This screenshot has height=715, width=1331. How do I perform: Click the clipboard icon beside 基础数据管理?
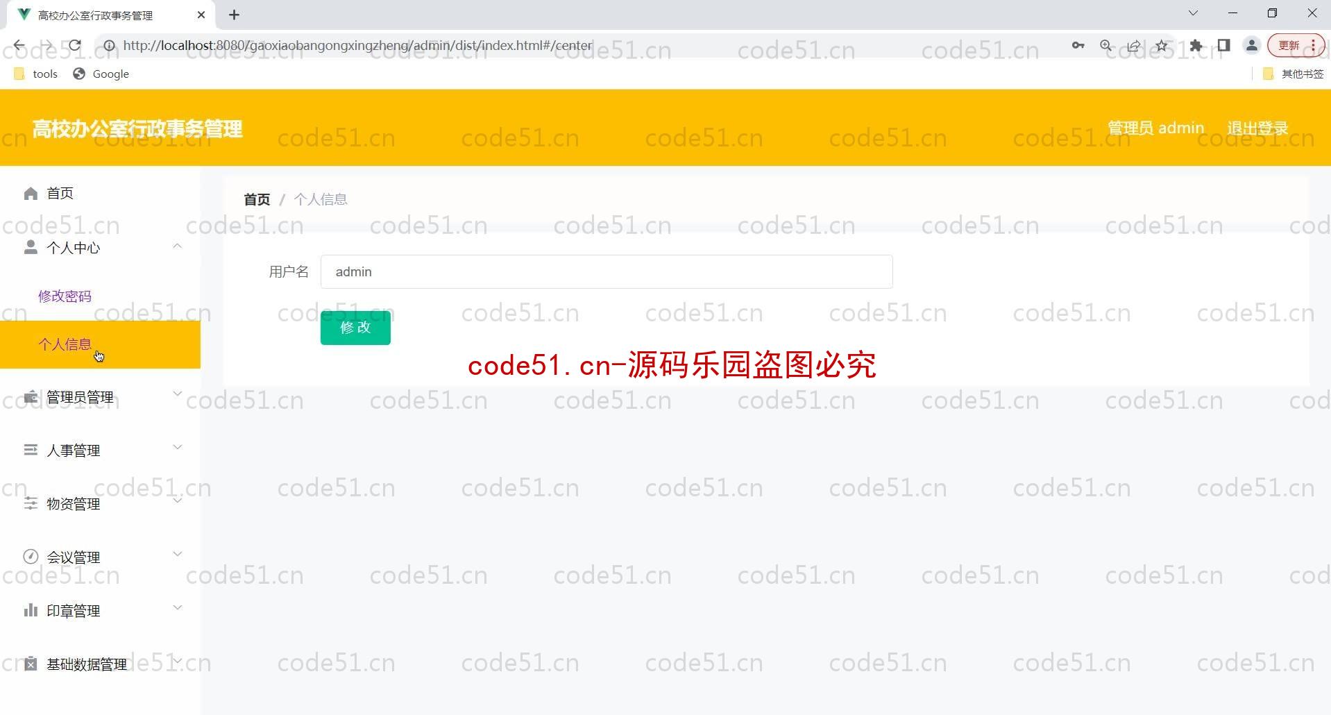[31, 664]
